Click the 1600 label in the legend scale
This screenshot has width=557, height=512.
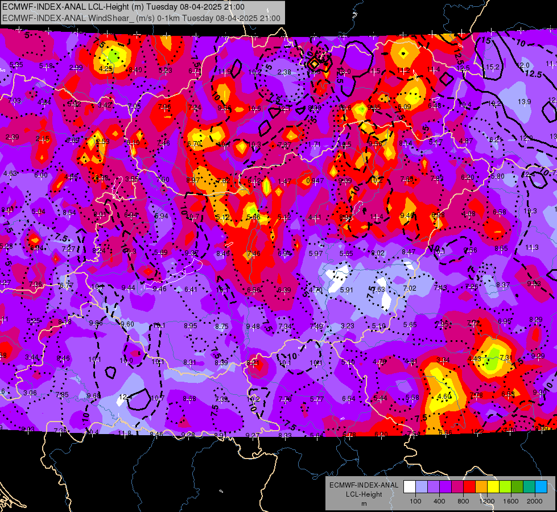tap(511, 501)
